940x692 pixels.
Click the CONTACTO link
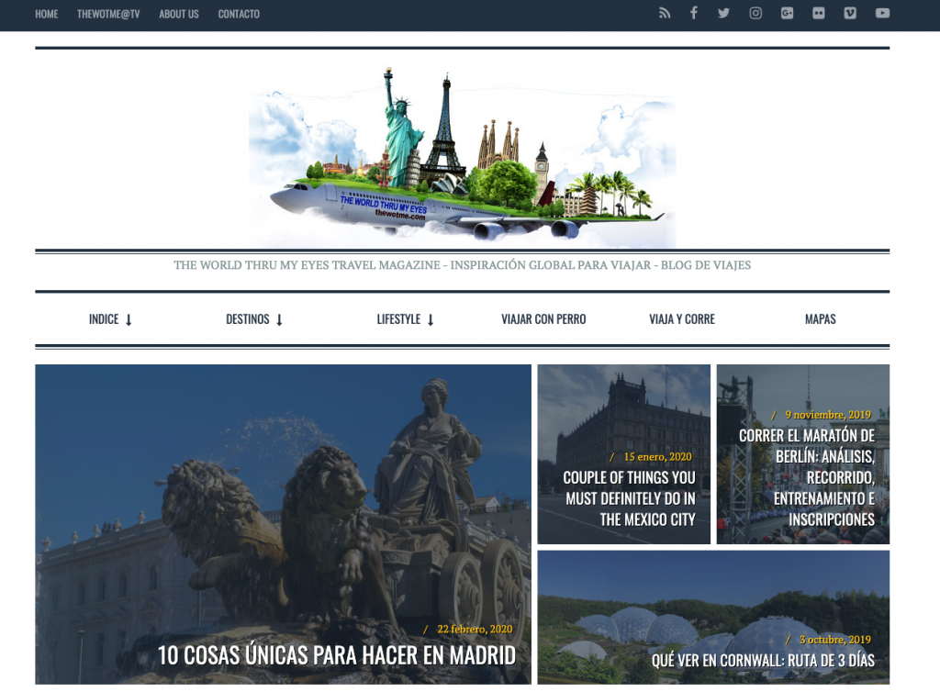(x=239, y=14)
